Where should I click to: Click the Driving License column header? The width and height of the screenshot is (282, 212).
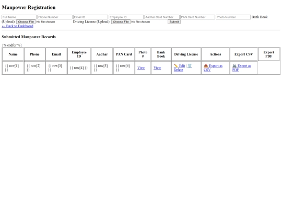coord(186,54)
